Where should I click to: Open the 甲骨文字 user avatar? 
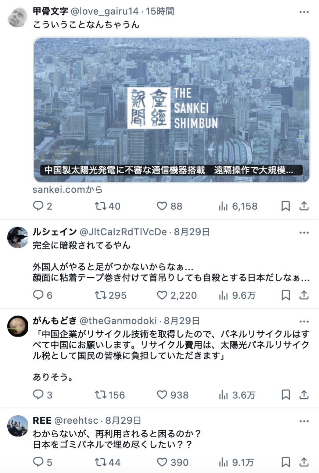tap(18, 17)
